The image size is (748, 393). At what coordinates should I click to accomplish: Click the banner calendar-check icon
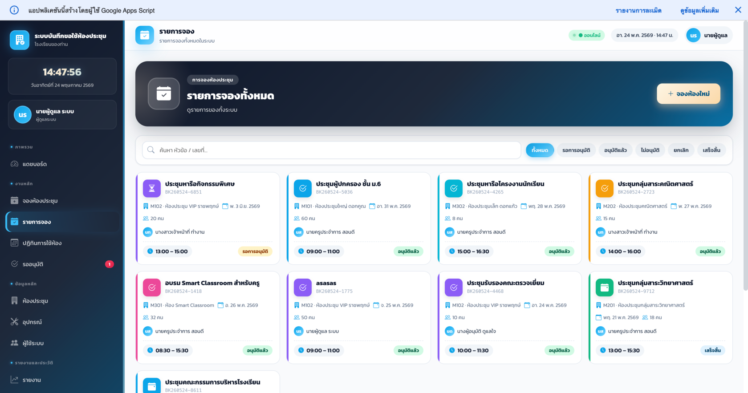(164, 93)
